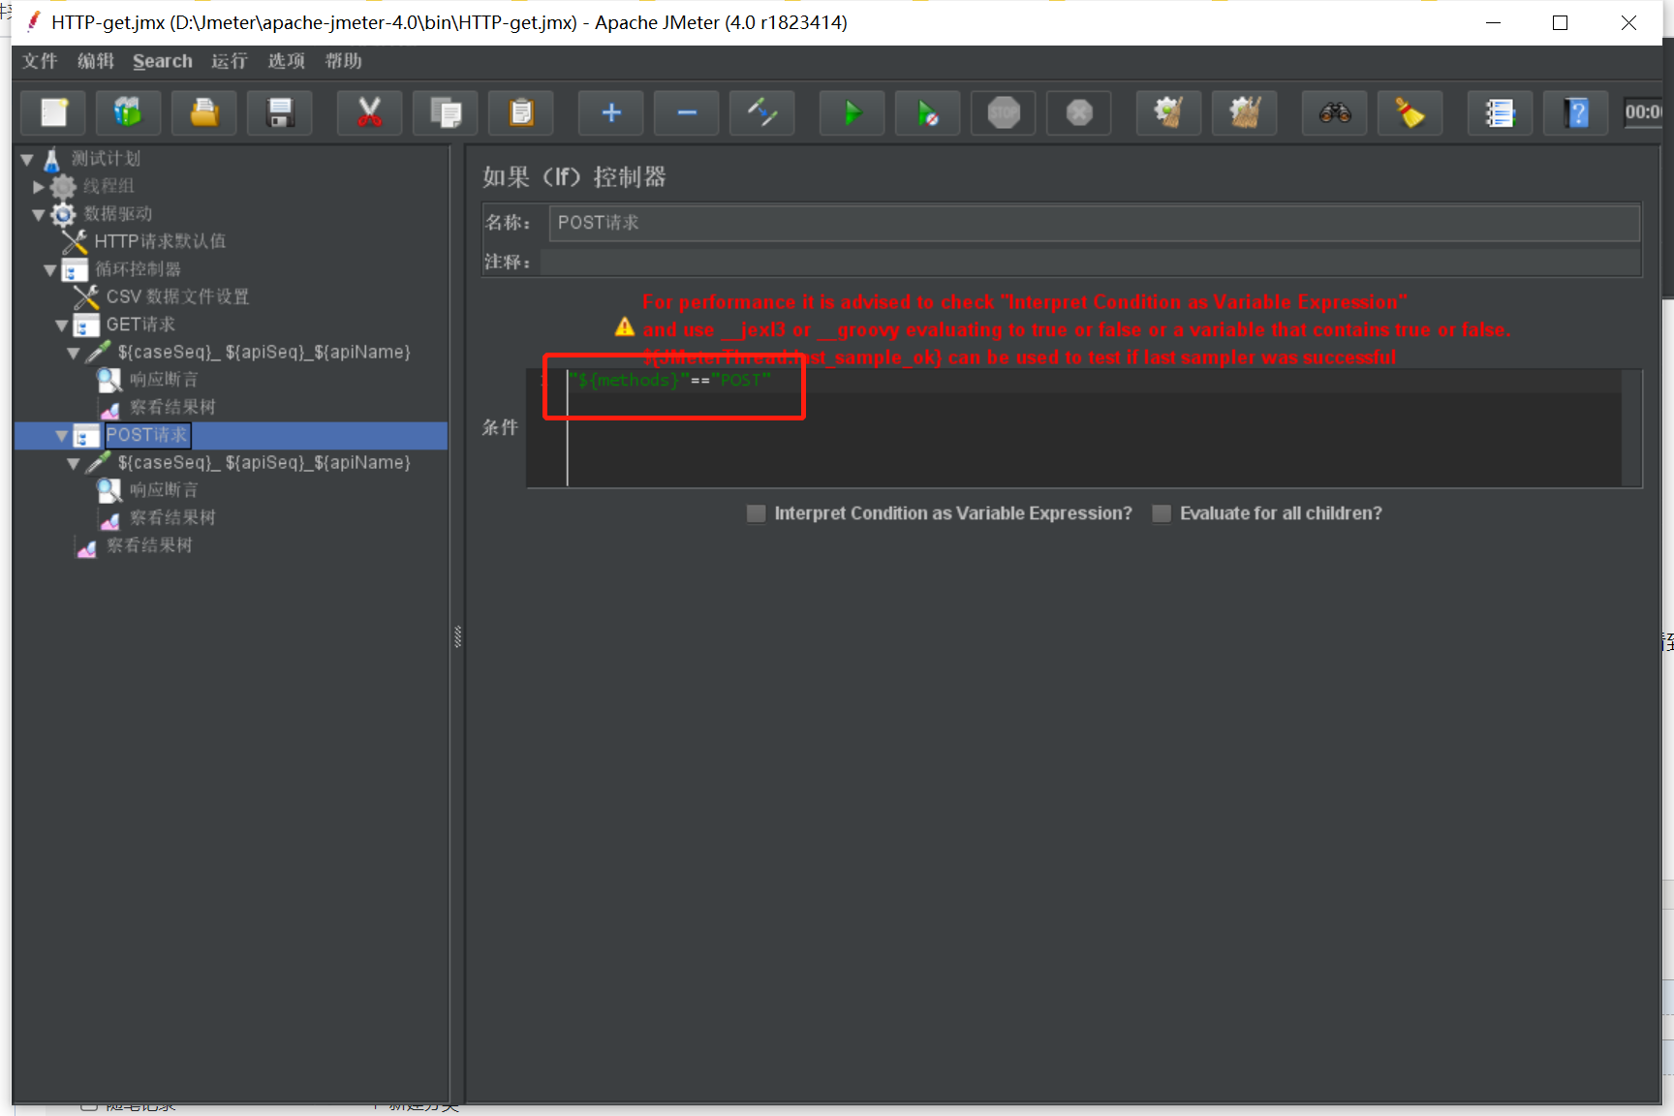Viewport: 1674px width, 1116px height.
Task: Open the Search menu
Action: point(163,61)
